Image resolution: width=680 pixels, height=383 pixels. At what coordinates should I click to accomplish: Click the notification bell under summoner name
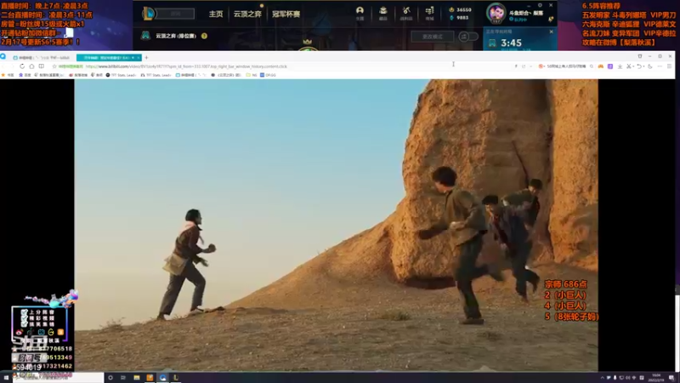pos(550,19)
